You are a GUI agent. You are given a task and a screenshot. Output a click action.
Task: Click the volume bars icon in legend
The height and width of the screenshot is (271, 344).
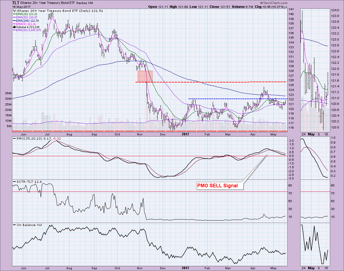click(14, 27)
